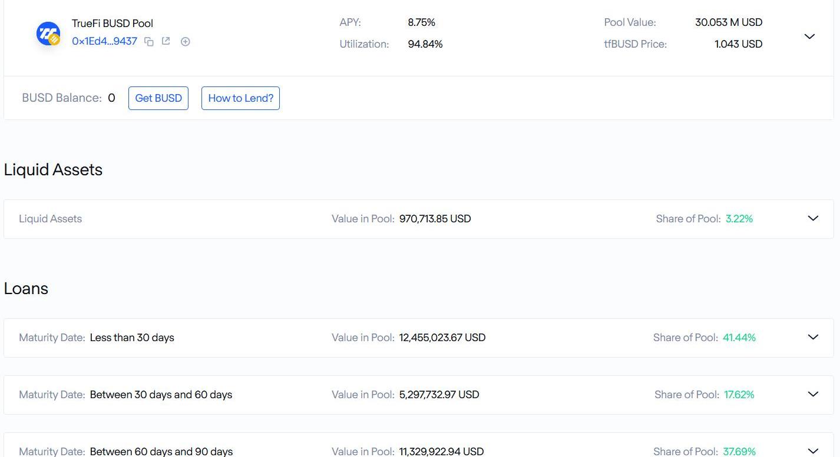Click the 8.75% APY value
This screenshot has height=457, width=840.
(421, 22)
